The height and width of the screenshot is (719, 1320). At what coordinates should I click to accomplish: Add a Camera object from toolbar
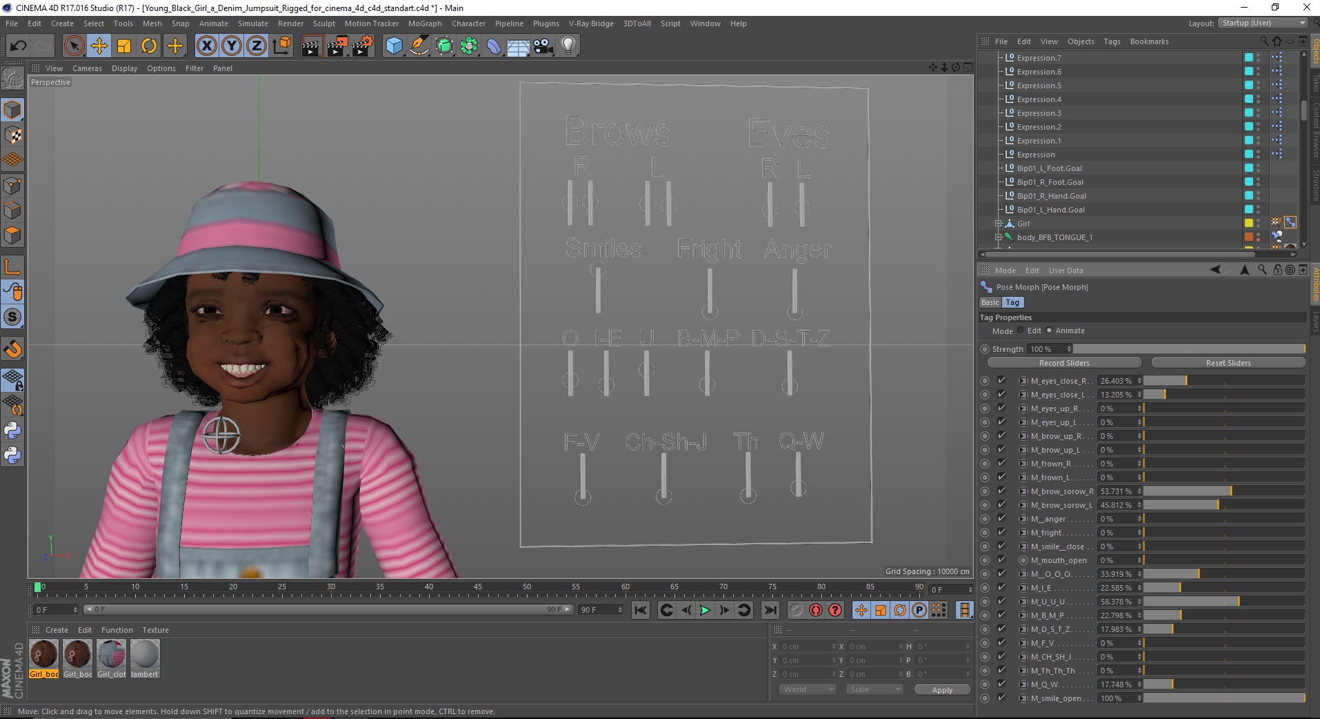tap(543, 46)
